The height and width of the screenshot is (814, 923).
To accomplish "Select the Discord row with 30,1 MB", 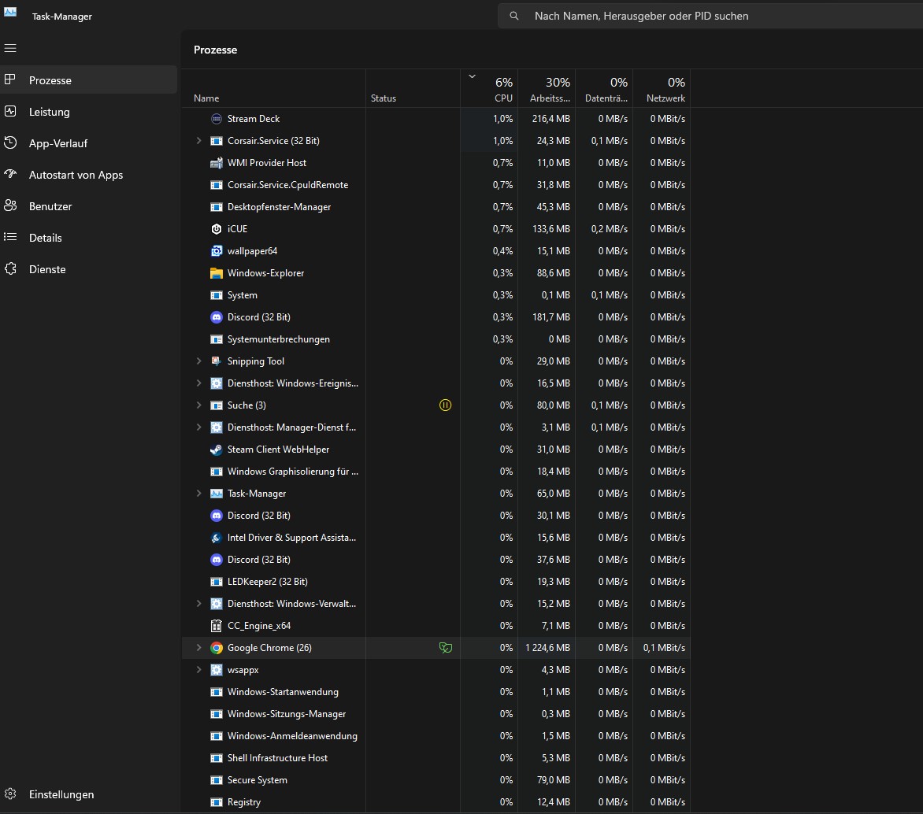I will pos(436,516).
